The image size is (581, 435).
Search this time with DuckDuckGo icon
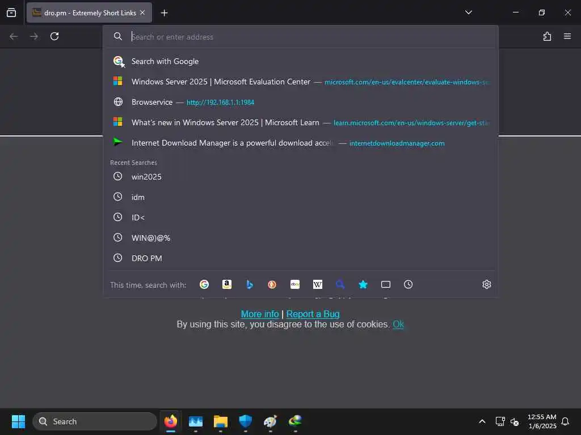click(x=272, y=284)
